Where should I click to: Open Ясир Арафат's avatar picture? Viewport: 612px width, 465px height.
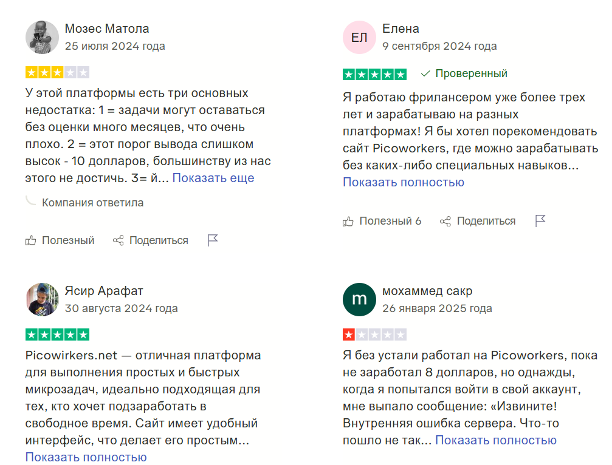[42, 299]
